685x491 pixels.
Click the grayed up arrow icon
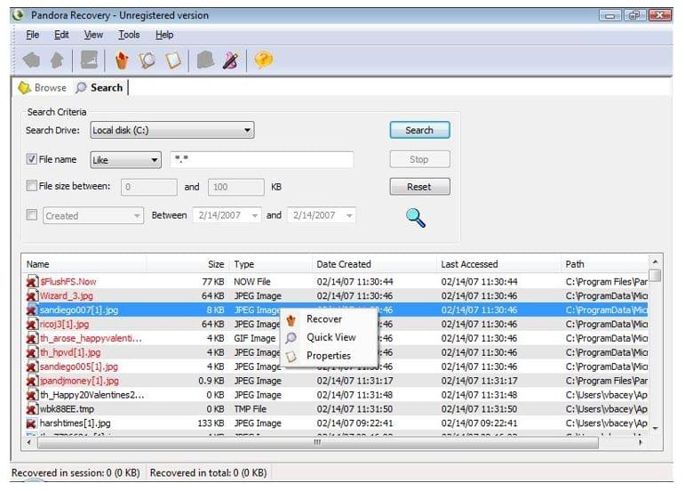tap(56, 60)
